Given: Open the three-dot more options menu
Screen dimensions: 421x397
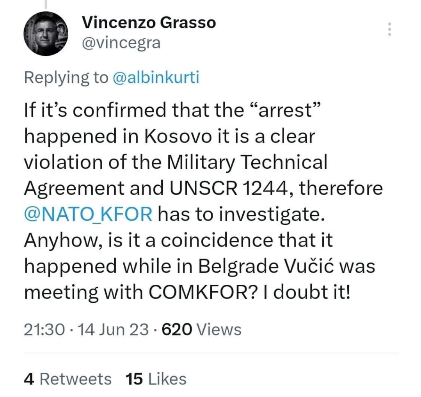Looking at the screenshot, I should coord(389,30).
